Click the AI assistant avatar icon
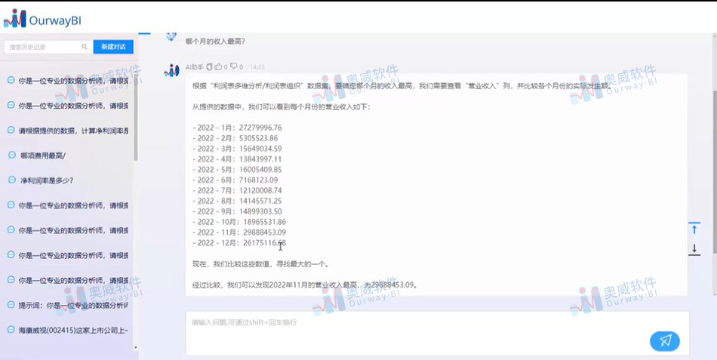 [171, 70]
